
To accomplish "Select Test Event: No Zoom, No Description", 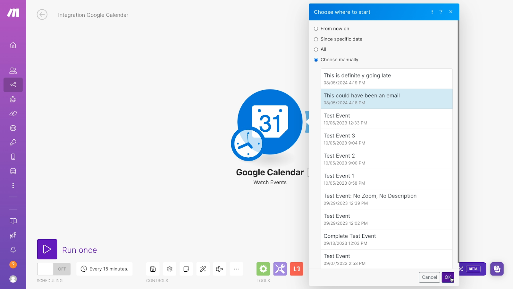I will 386,199.
